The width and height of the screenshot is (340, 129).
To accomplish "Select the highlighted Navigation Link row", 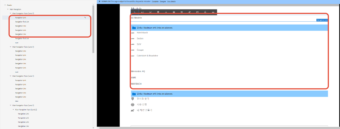I will click(47, 17).
